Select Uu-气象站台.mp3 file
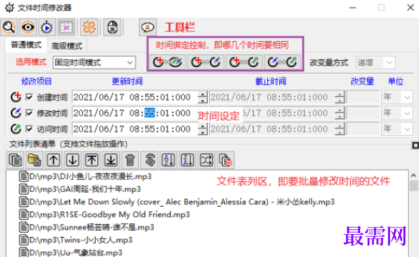This screenshot has width=419, height=257. 71,252
